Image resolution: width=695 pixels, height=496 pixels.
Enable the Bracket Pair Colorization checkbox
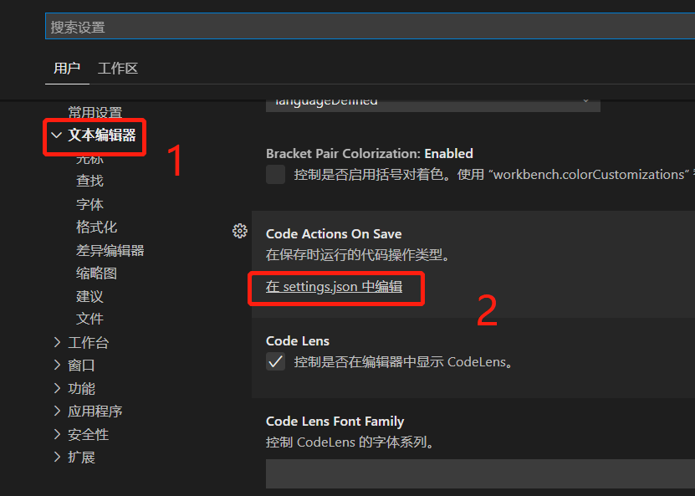coord(274,174)
